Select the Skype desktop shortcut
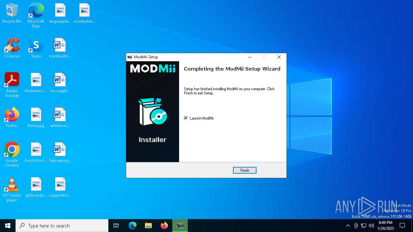Viewport: 413px width, 232px height. (x=36, y=48)
